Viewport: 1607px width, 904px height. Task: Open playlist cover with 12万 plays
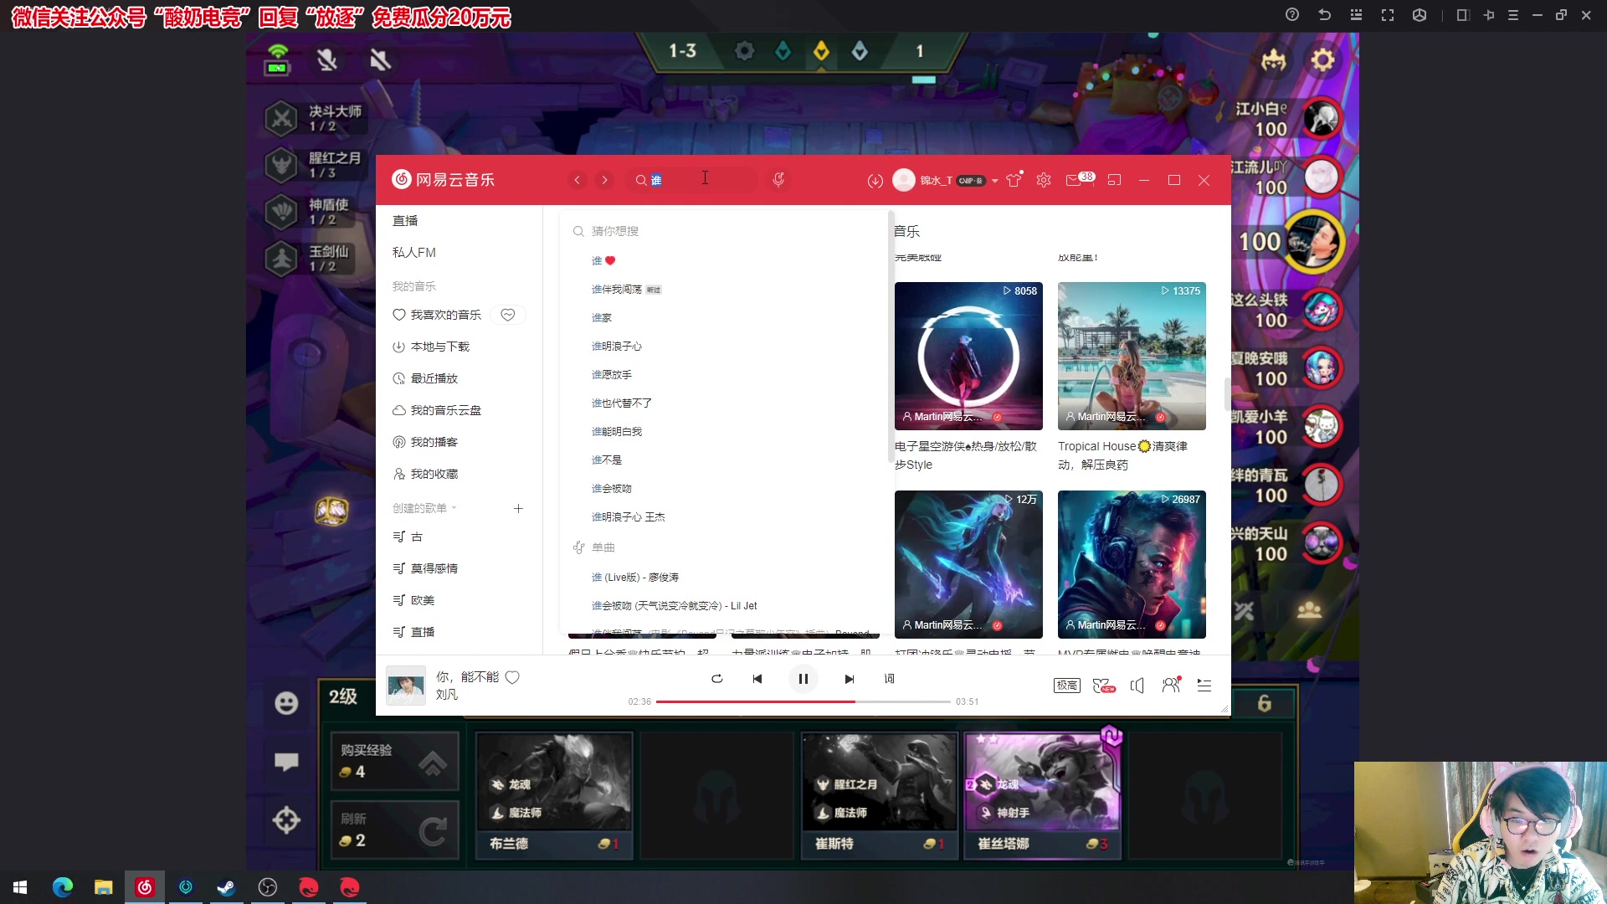click(x=968, y=564)
